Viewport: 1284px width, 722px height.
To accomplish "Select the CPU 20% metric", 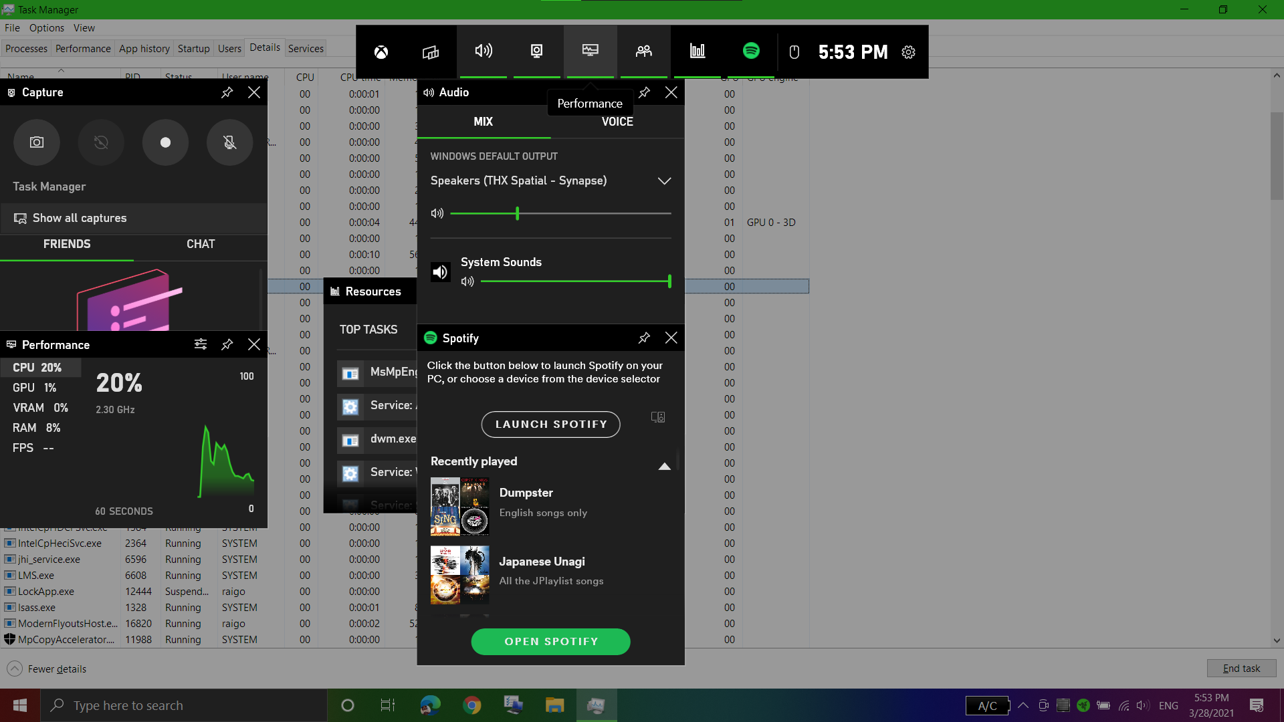I will point(41,368).
